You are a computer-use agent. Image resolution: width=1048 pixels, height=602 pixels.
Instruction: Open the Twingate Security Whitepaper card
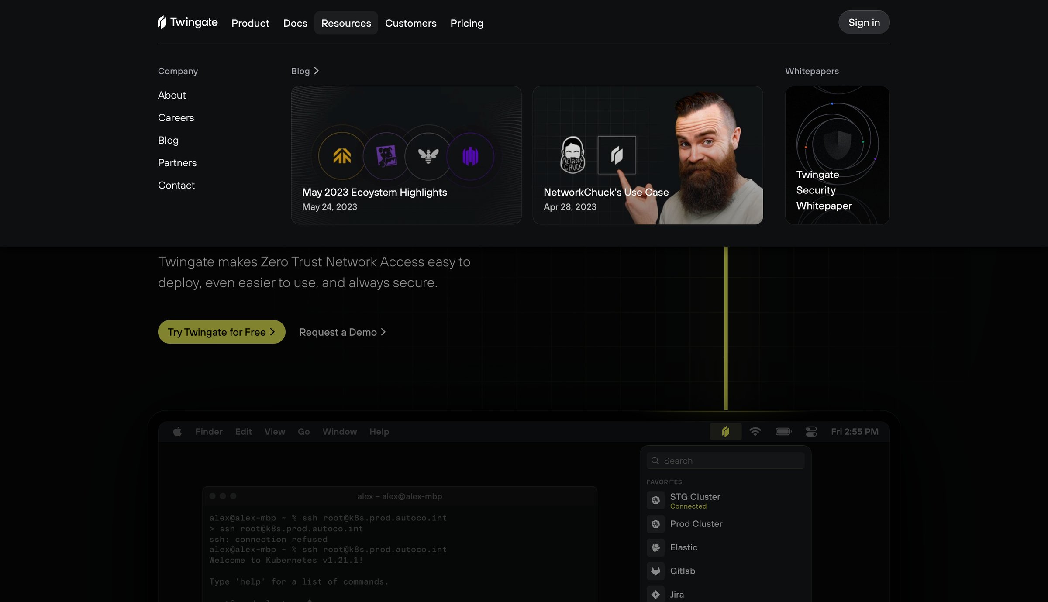point(837,155)
